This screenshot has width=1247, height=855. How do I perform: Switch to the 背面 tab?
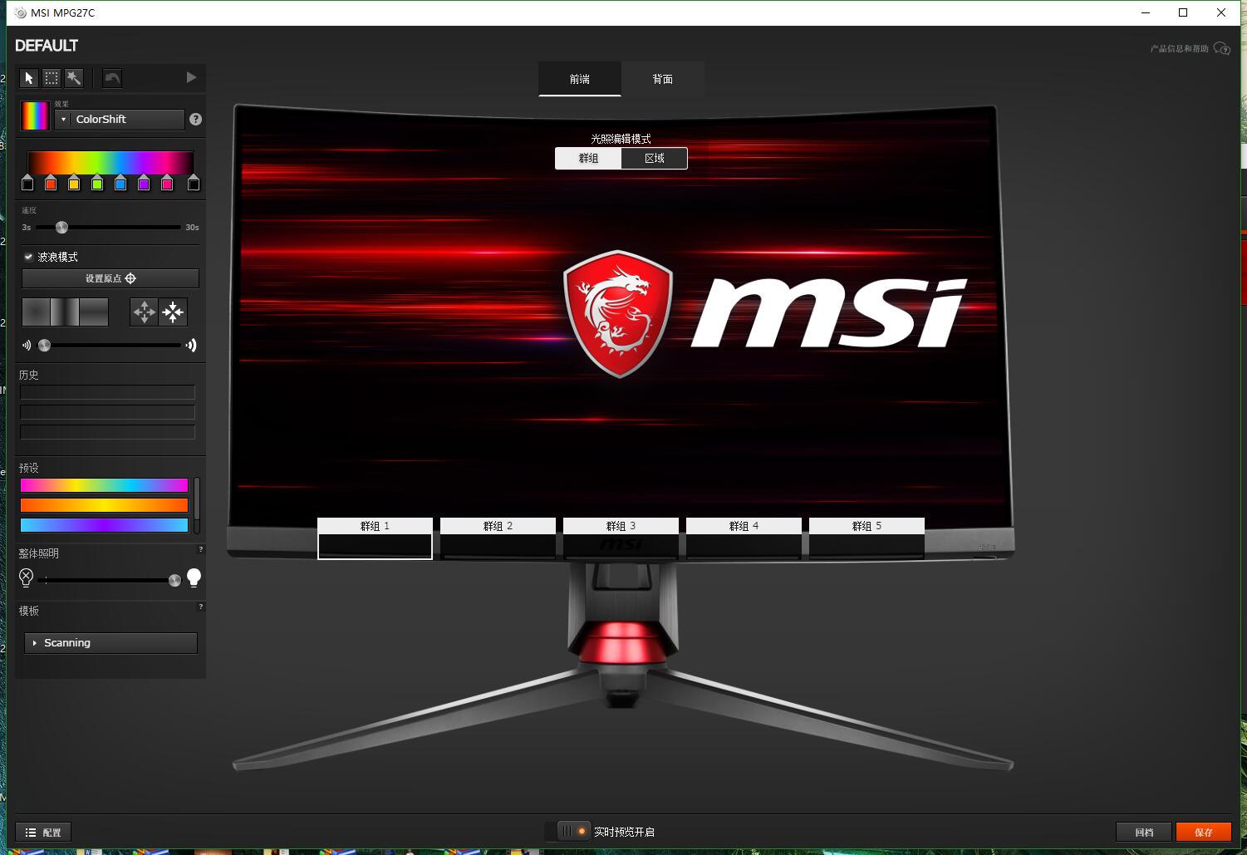coord(663,79)
